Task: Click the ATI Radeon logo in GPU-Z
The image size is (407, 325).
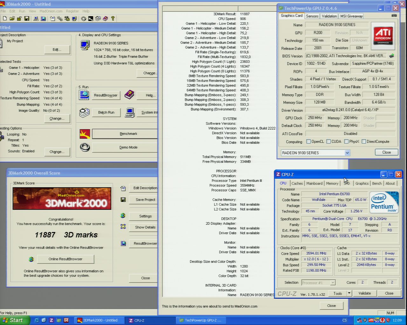Action: tap(383, 36)
